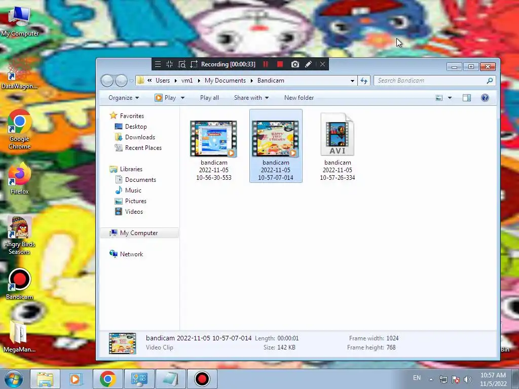Select AVI file bandicam 10-57-26-334
Viewport: 519px width, 389px height.
(x=337, y=147)
